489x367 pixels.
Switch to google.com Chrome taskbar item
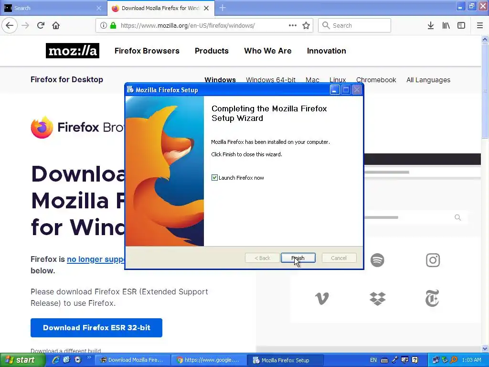[209, 360]
